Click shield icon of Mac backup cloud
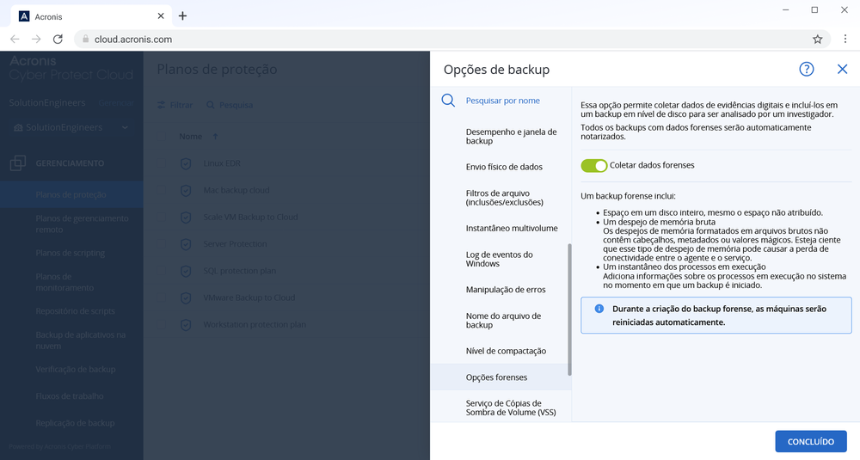This screenshot has height=460, width=860. (x=186, y=190)
